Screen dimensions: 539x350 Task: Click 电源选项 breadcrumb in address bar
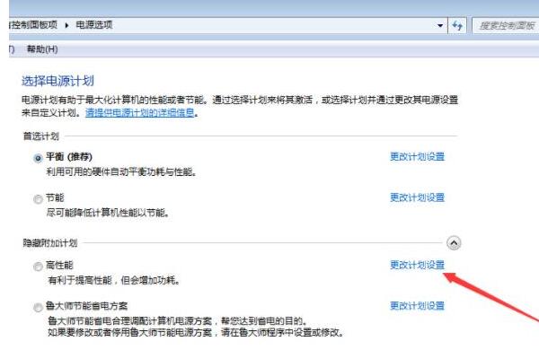[x=94, y=25]
